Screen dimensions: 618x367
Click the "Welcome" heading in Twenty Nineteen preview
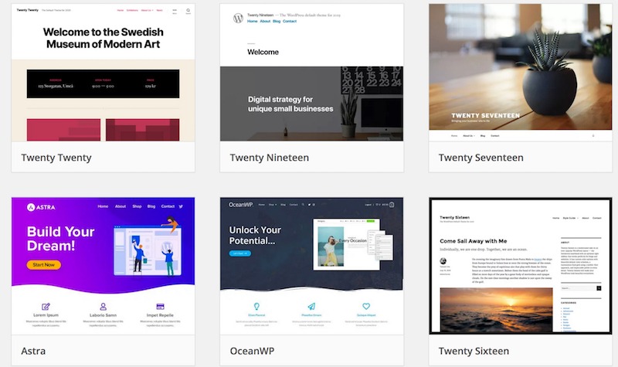click(263, 52)
